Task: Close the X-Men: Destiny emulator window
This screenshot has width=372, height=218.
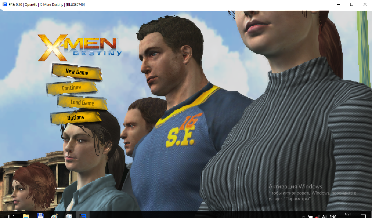Action: click(x=365, y=5)
